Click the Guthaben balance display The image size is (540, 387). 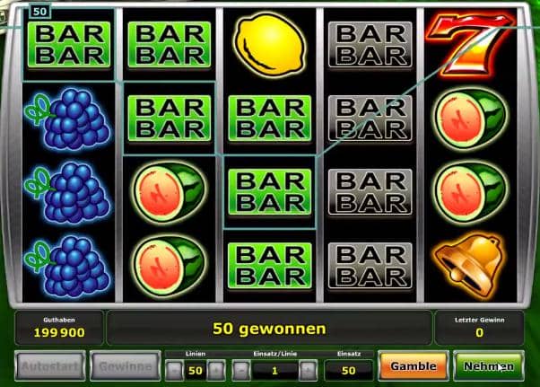point(59,328)
